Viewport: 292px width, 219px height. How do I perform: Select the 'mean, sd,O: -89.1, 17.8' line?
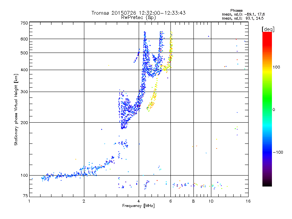click(x=243, y=14)
